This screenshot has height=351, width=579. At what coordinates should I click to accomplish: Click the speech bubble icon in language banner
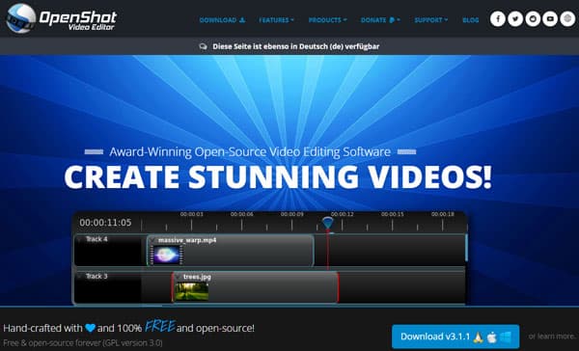click(203, 46)
